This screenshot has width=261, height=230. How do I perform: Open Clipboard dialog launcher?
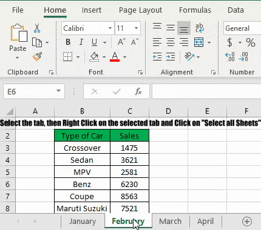[x=51, y=72]
